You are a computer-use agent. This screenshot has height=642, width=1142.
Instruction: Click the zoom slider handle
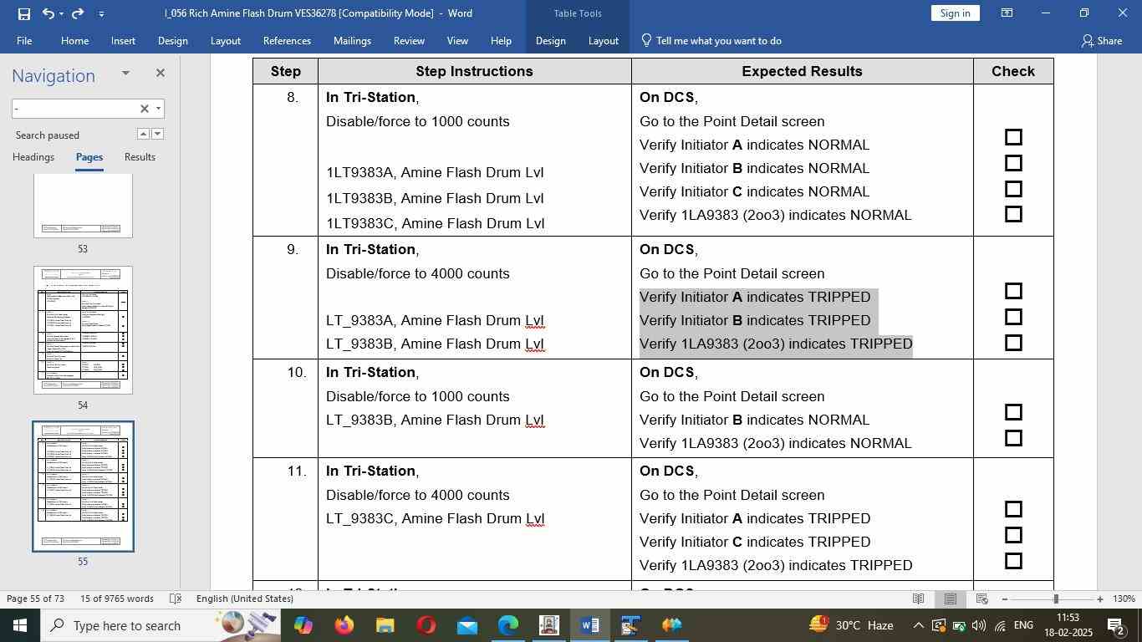click(1056, 599)
